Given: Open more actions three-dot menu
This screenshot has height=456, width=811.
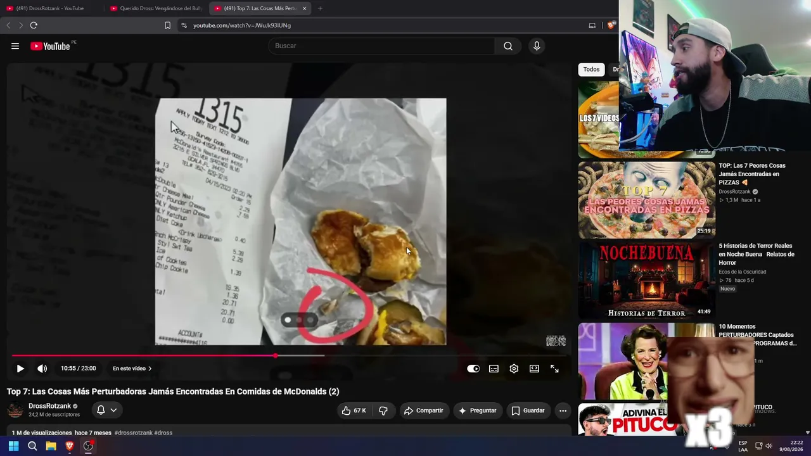Looking at the screenshot, I should (x=563, y=410).
